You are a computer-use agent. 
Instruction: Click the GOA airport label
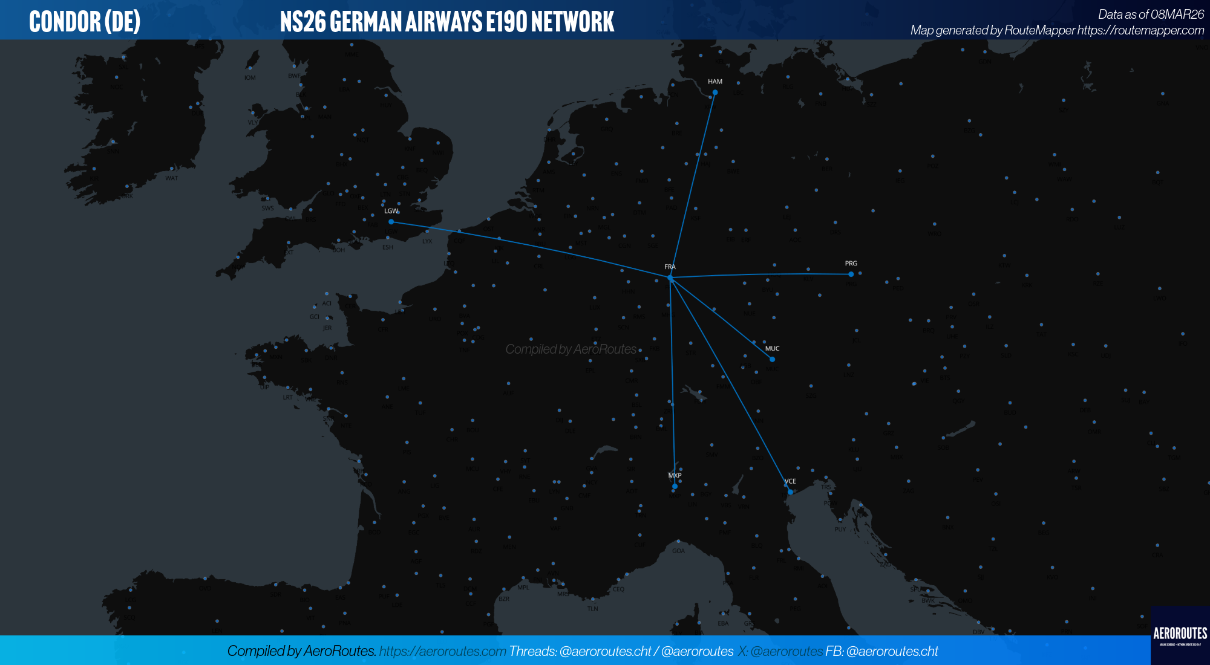tap(678, 551)
